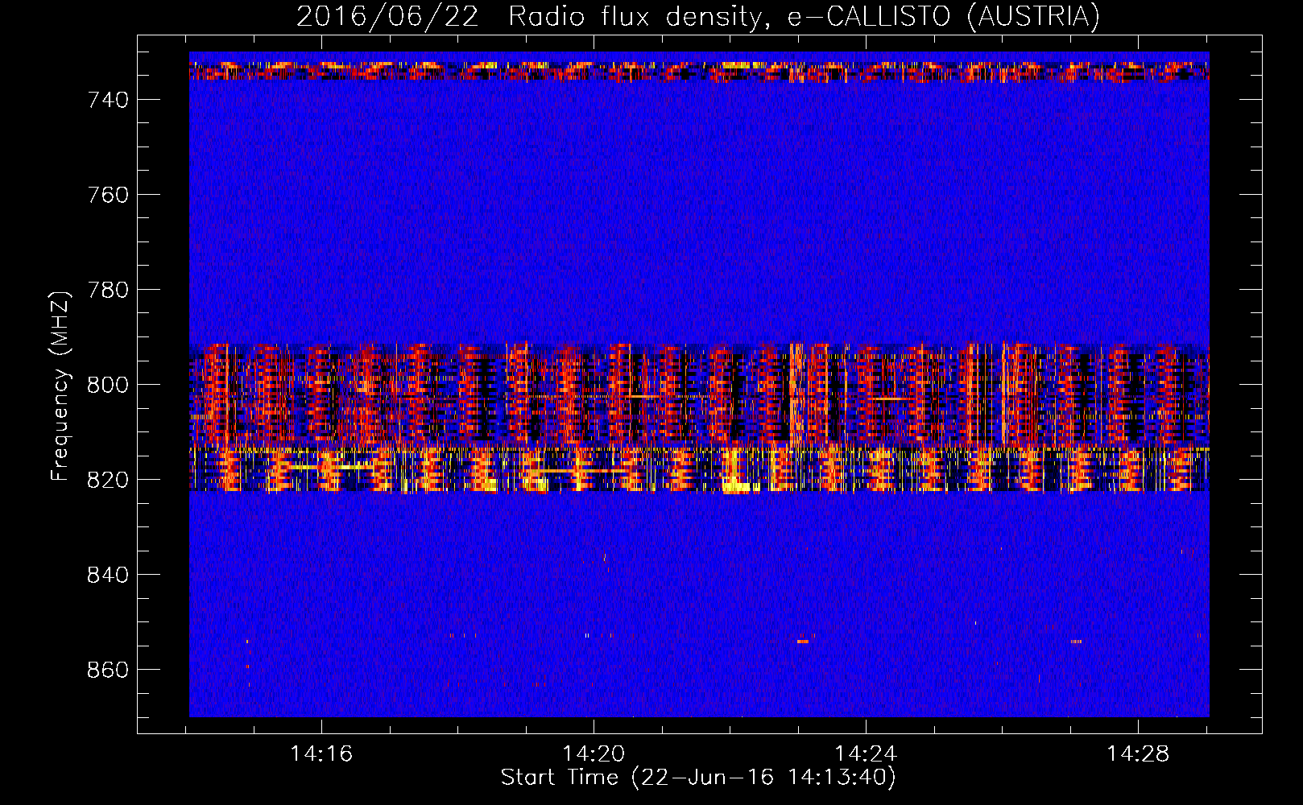Click the 'Frequency (MHZ)' axis label
1303x805 pixels.
[x=60, y=386]
